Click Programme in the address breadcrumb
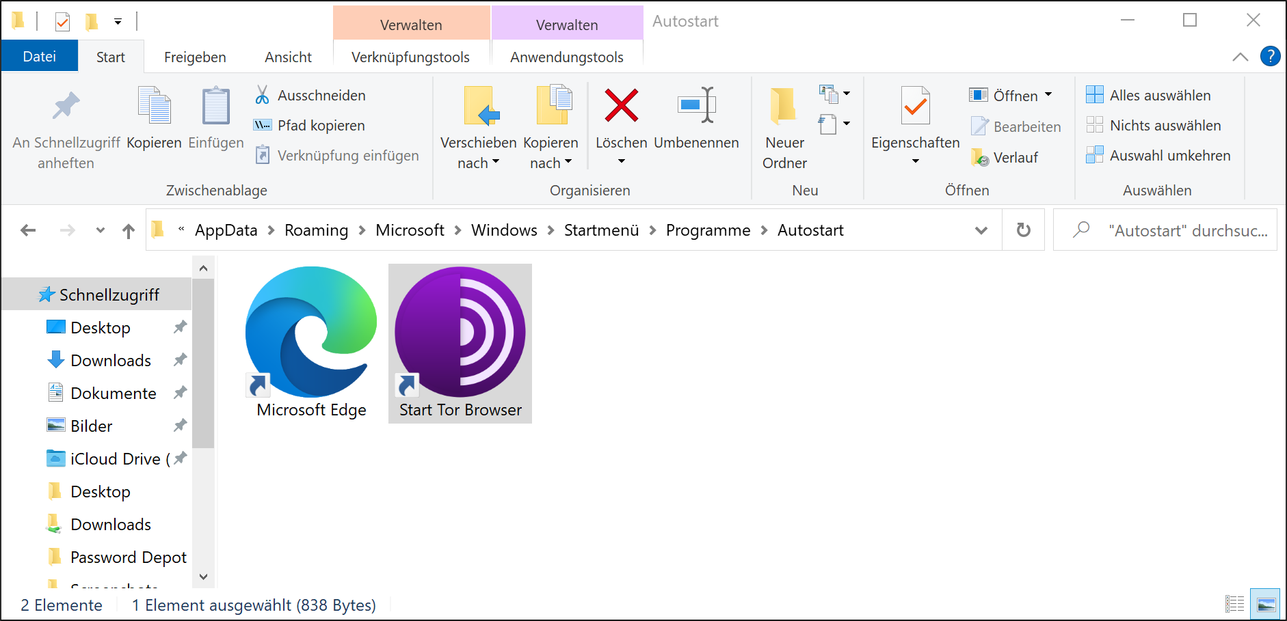The height and width of the screenshot is (621, 1287). [x=708, y=230]
